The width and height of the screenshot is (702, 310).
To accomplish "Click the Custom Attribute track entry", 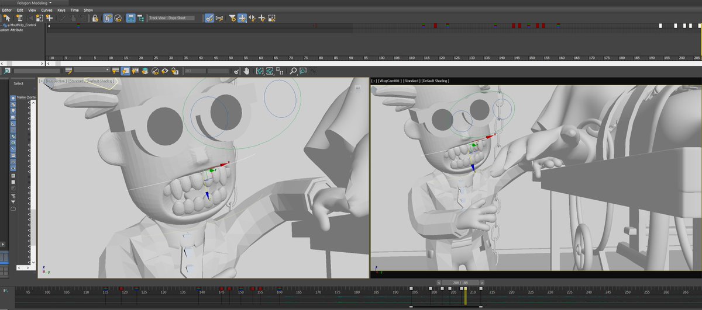I will point(13,30).
